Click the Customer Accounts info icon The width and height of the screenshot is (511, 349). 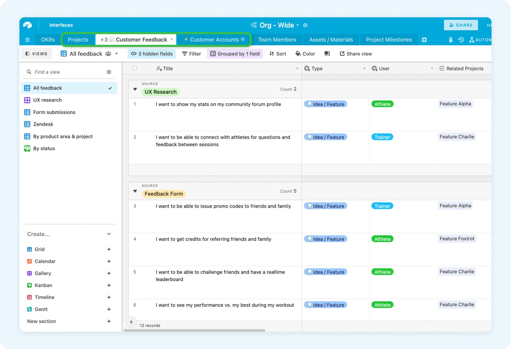pyautogui.click(x=243, y=40)
